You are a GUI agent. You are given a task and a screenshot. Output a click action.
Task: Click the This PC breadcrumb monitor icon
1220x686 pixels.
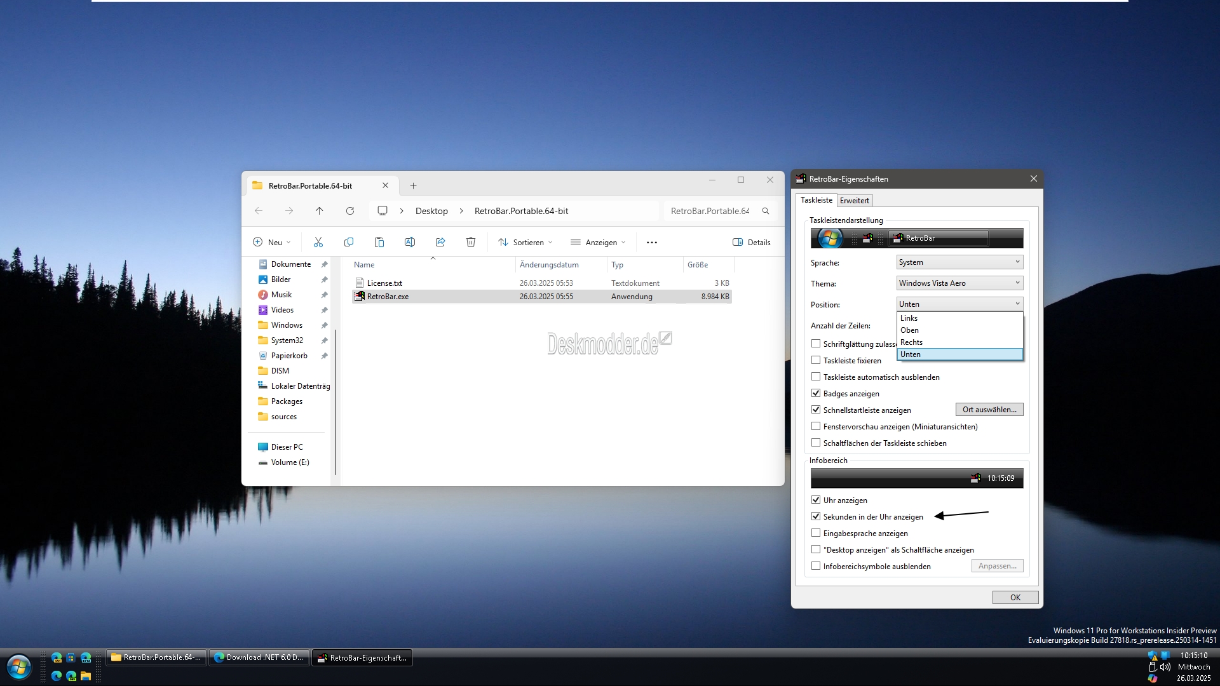(383, 211)
